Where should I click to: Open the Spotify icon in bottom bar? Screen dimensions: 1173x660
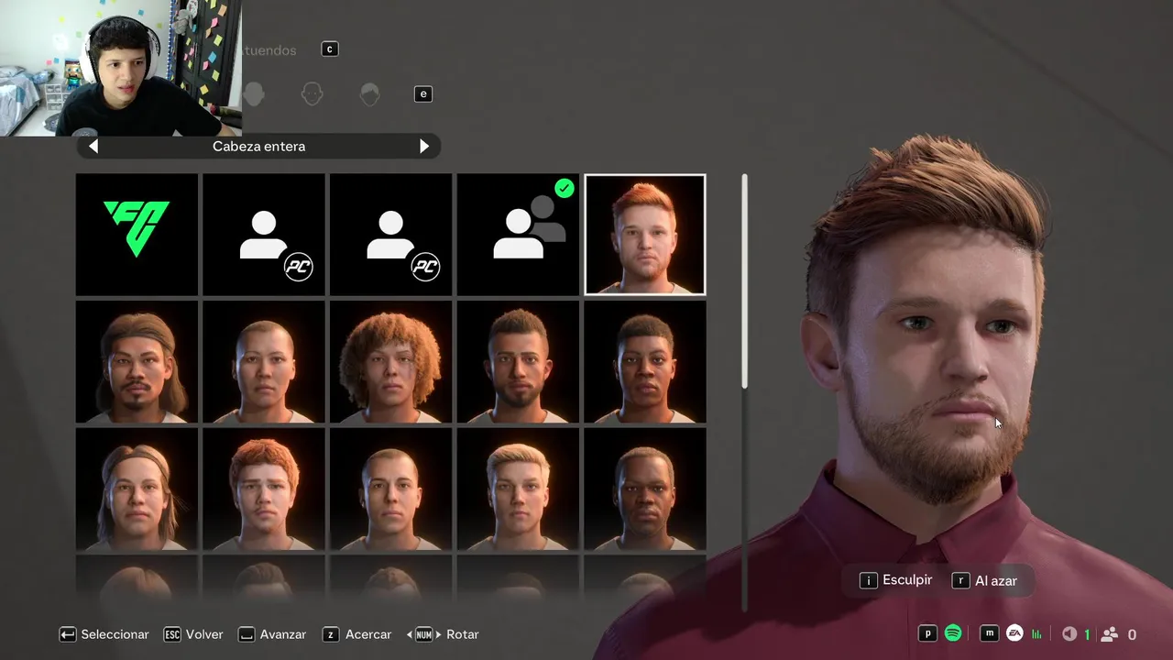click(953, 633)
